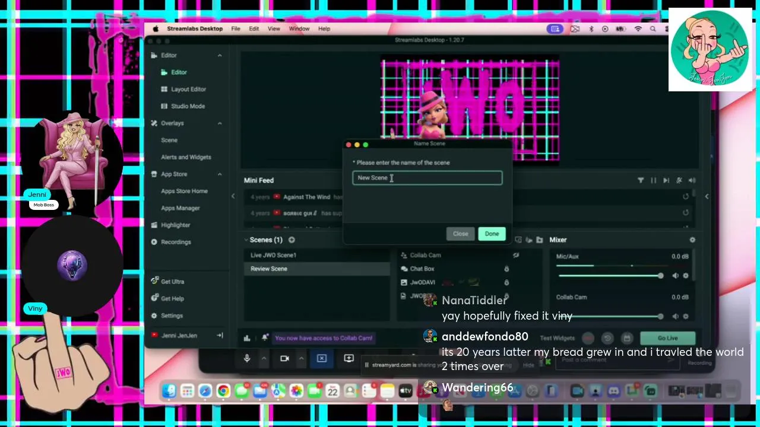This screenshot has width=760, height=427.
Task: Replay the second Mini Feed event
Action: pos(686,213)
